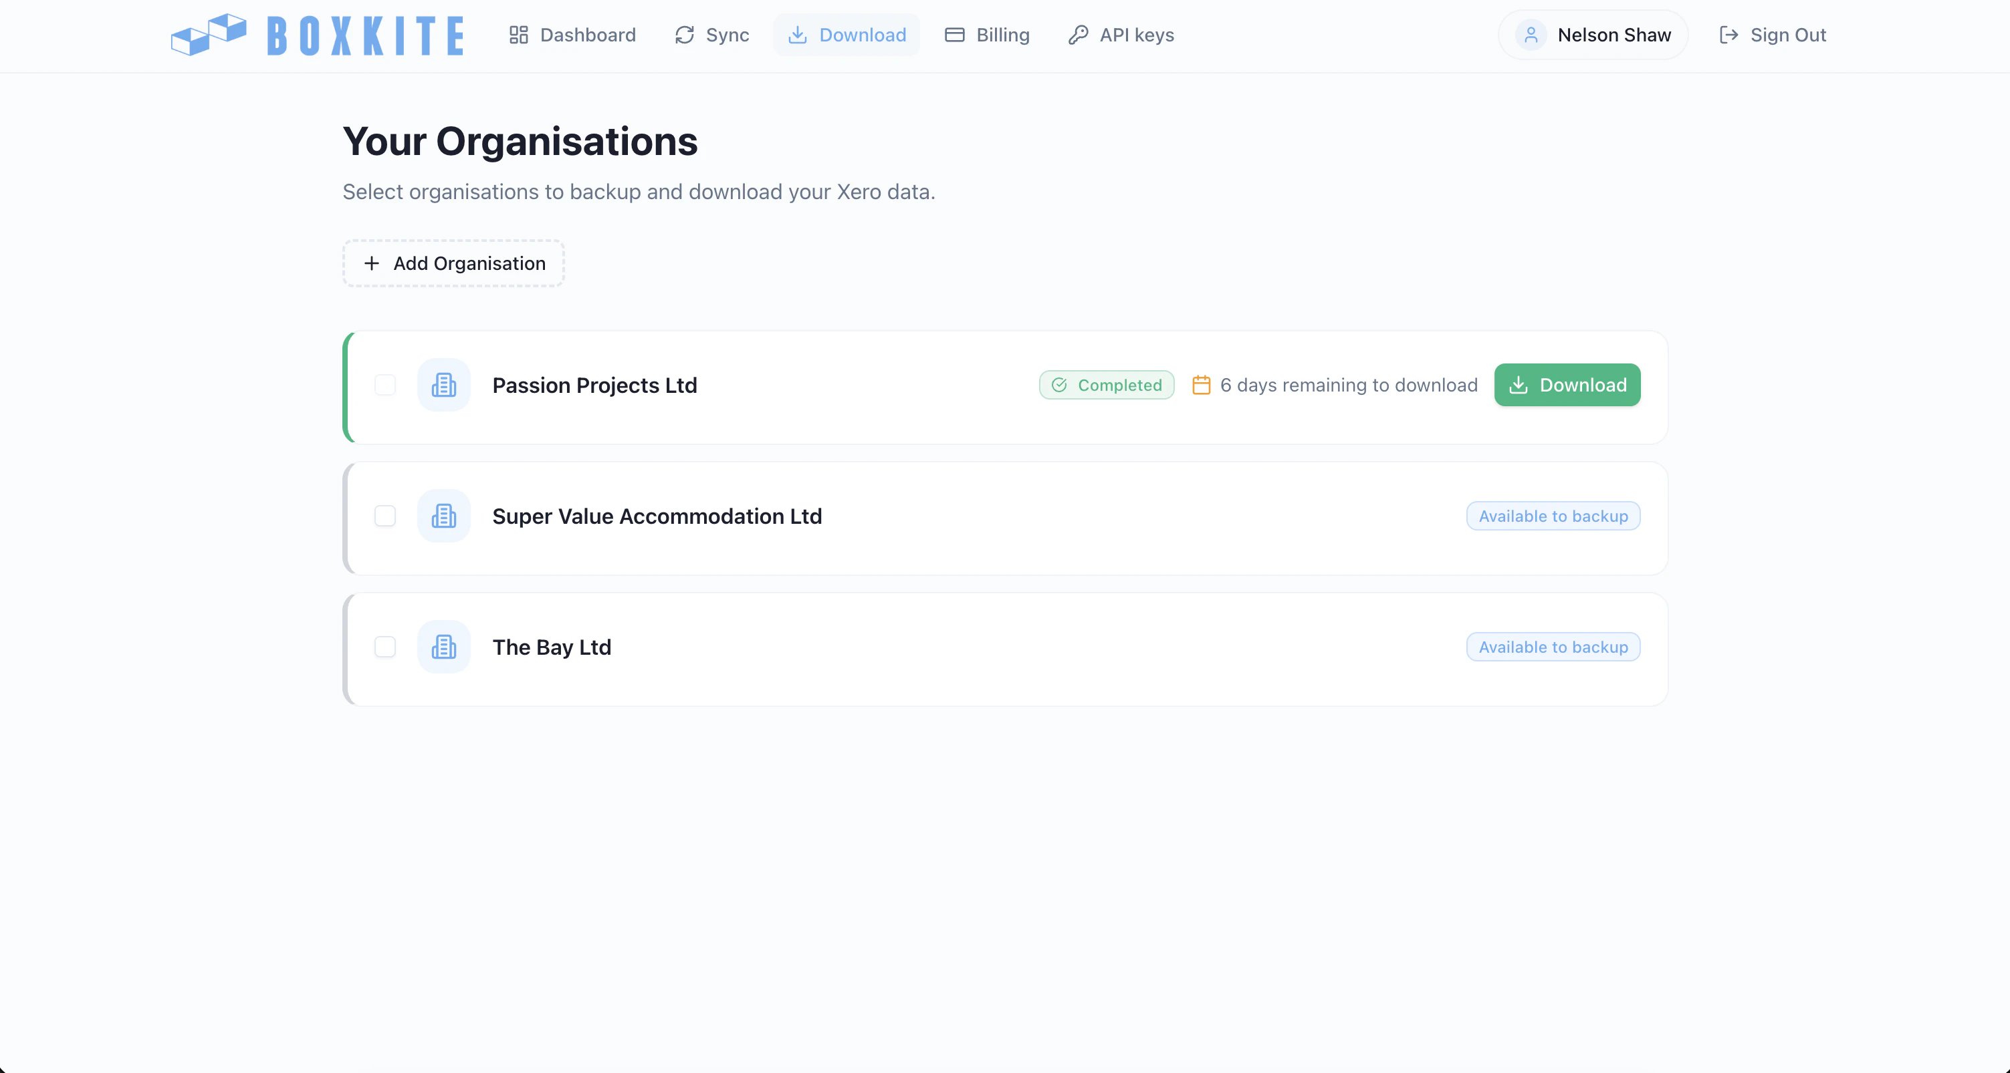Click '6 days remaining to download' text

[1349, 386]
